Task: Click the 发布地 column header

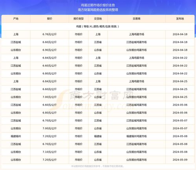Action: coord(180,19)
